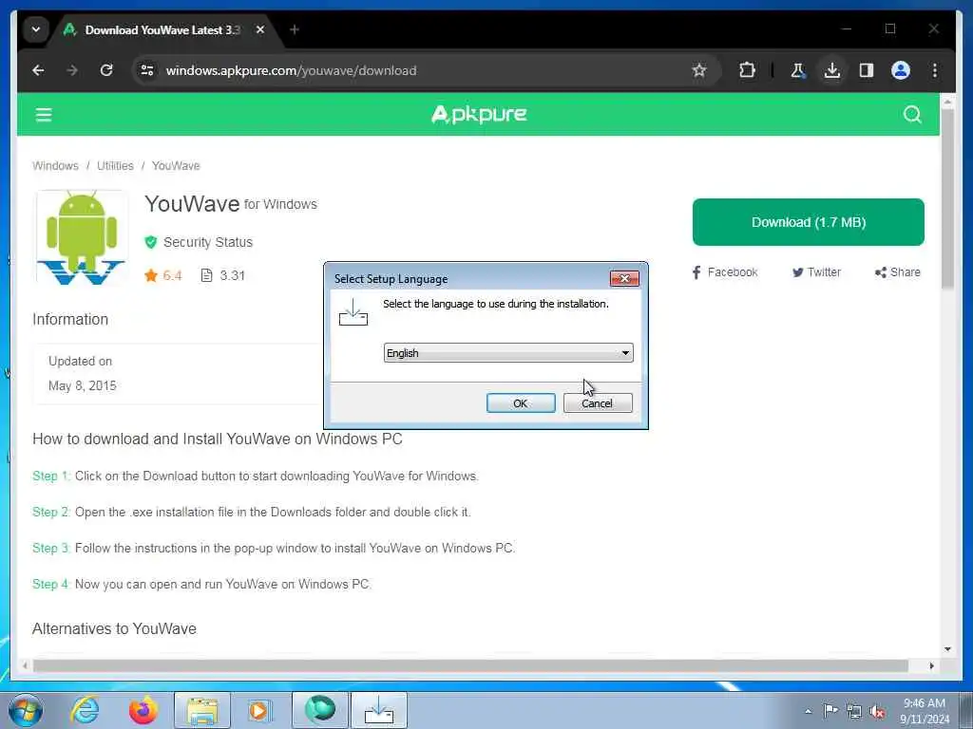Screen dimensions: 973x729
Task: Expand the English language dropdown
Action: (x=508, y=353)
